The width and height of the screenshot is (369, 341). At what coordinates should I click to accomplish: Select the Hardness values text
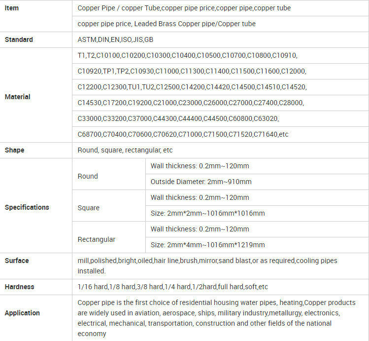(x=173, y=287)
